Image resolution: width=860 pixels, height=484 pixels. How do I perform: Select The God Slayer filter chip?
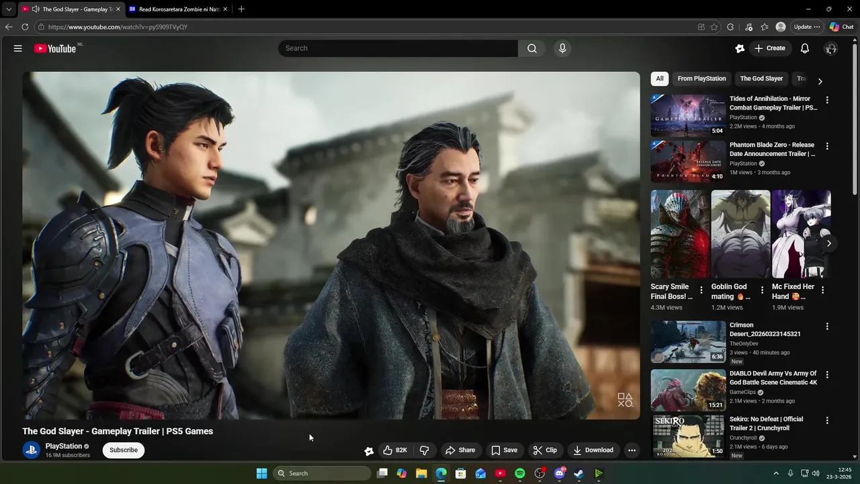[x=761, y=79]
